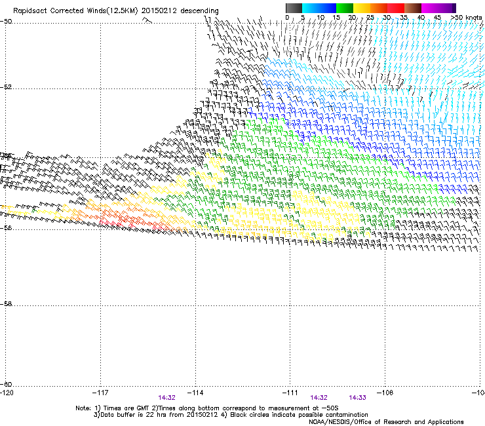
Task: Click the '>50 knots' legend label
Action: click(466, 18)
